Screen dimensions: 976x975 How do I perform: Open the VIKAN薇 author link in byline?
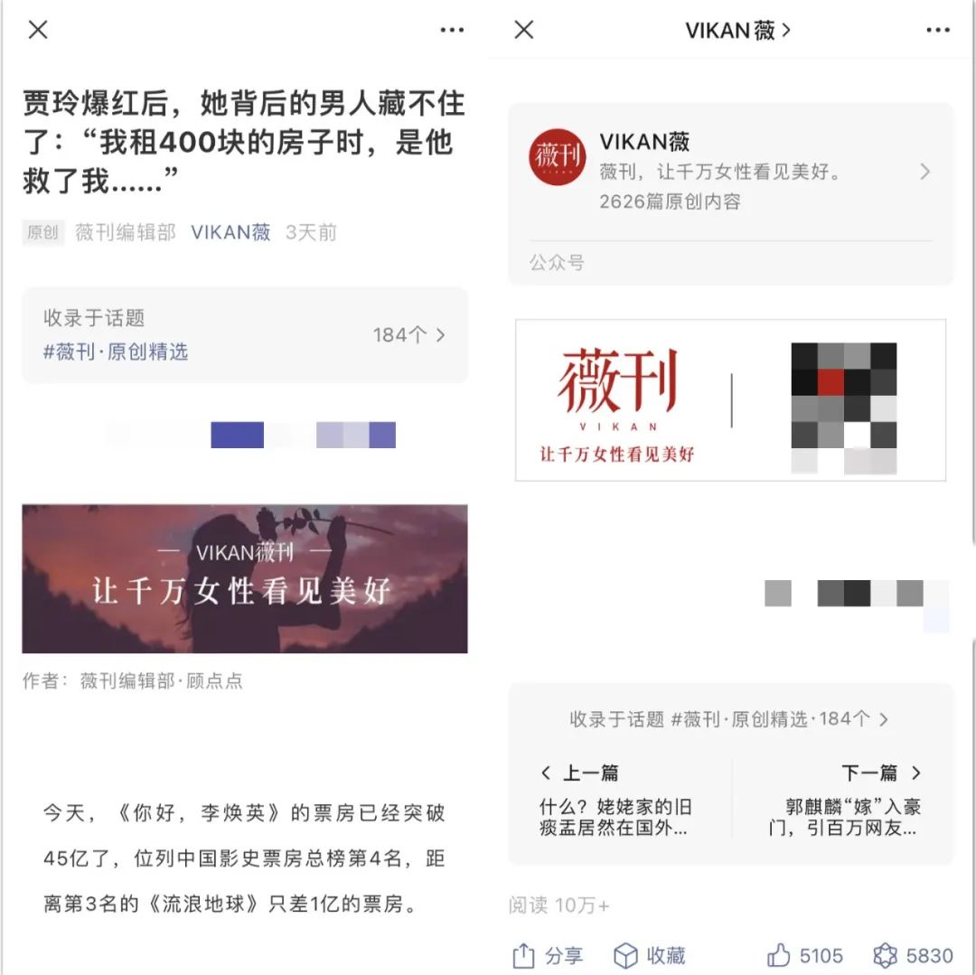[x=230, y=232]
